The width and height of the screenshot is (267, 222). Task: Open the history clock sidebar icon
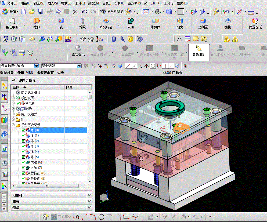point(4,163)
